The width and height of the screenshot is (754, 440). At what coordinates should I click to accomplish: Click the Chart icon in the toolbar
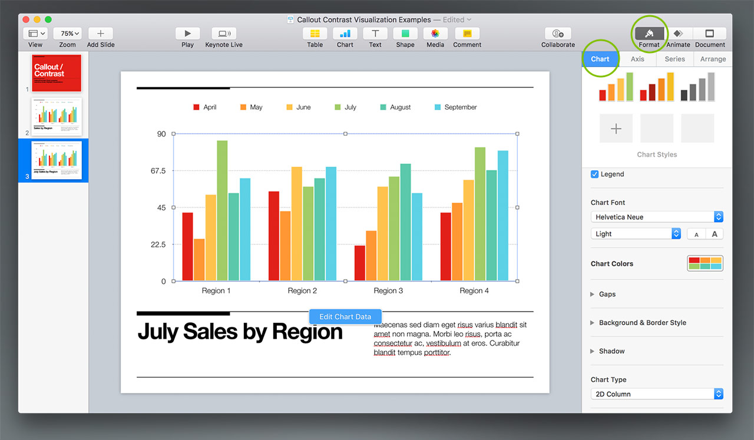pyautogui.click(x=345, y=34)
